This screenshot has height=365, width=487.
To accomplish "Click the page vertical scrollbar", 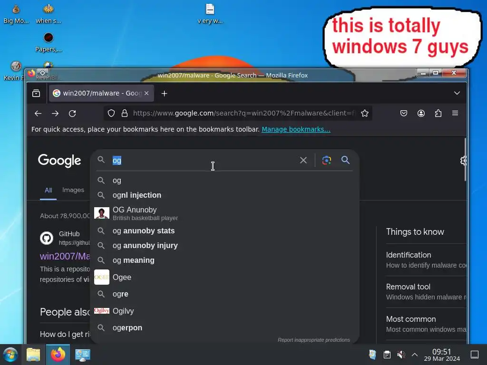I will (x=465, y=160).
